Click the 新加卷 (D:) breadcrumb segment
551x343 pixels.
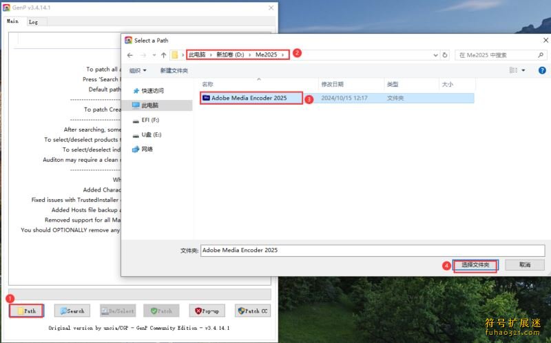point(230,55)
